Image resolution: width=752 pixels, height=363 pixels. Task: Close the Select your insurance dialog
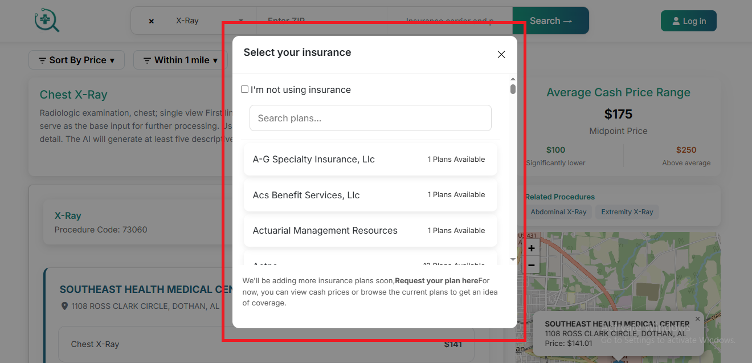point(501,55)
